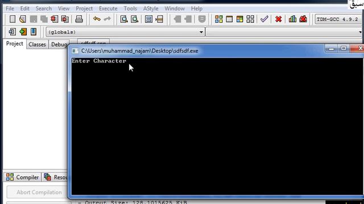Image resolution: width=364 pixels, height=204 pixels.
Task: Select the Resources bottom panel tab
Action: (55, 177)
